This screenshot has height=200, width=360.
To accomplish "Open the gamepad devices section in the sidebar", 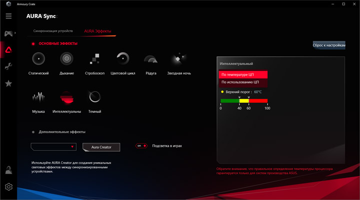I will 8,33.
